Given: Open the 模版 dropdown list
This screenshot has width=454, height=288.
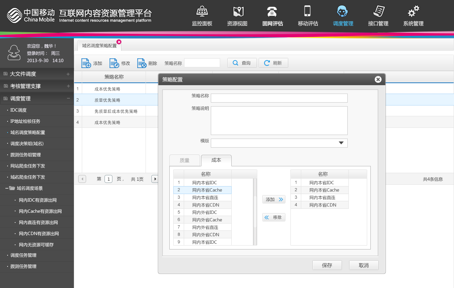Looking at the screenshot, I should pyautogui.click(x=341, y=143).
